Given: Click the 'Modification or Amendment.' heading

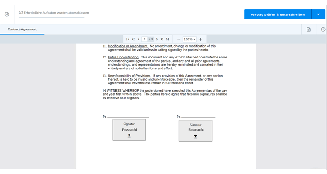Looking at the screenshot, I should [128, 46].
